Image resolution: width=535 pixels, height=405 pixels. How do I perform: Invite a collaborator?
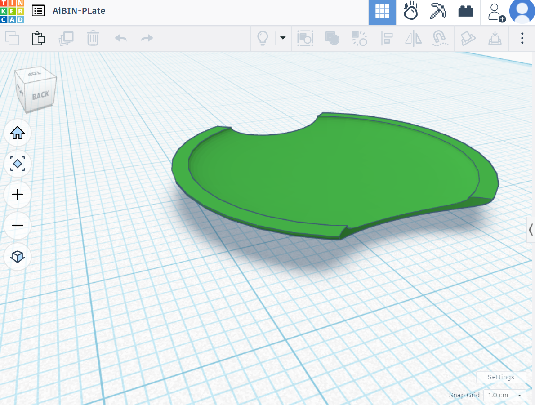tap(495, 13)
